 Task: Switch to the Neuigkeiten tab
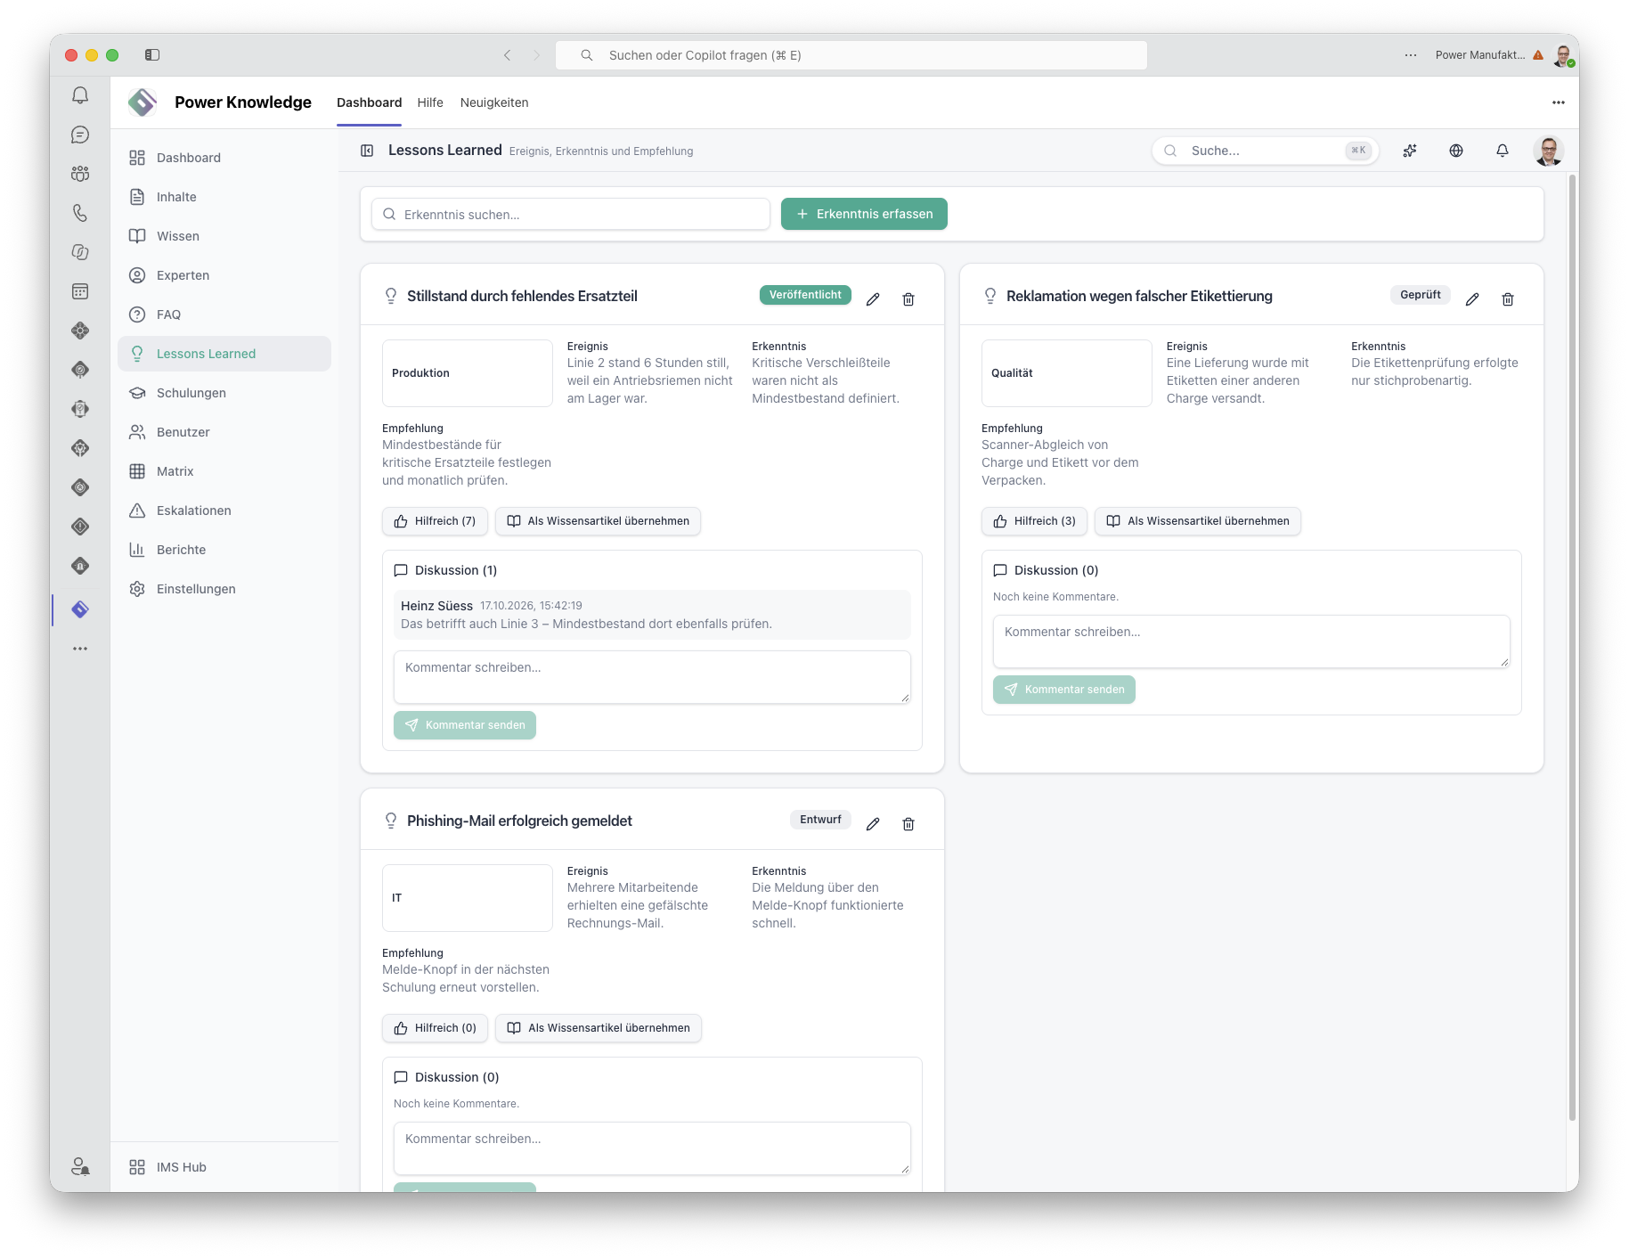pyautogui.click(x=494, y=102)
